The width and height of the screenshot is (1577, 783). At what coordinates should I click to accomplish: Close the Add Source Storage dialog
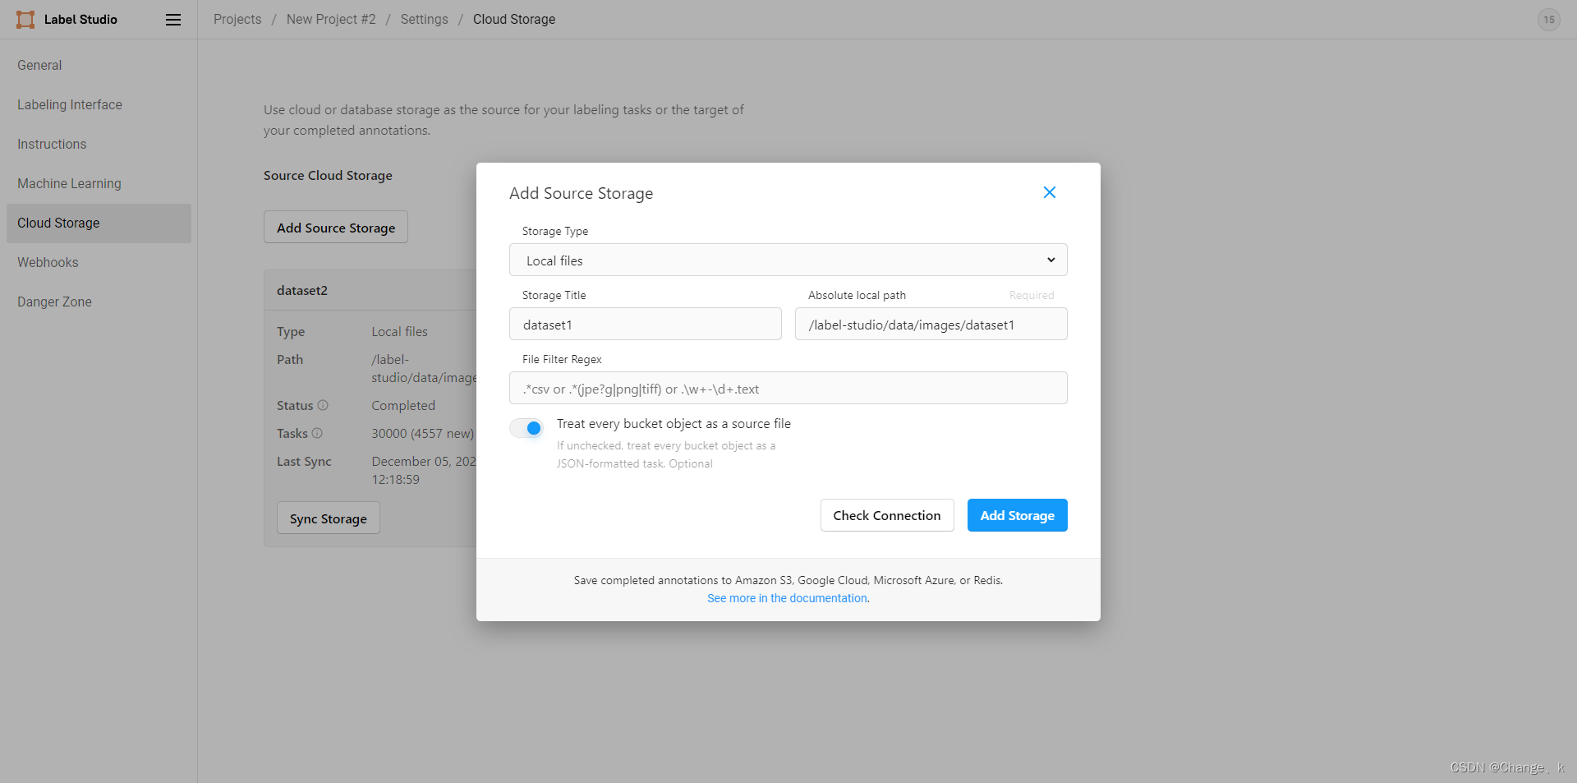pos(1049,192)
